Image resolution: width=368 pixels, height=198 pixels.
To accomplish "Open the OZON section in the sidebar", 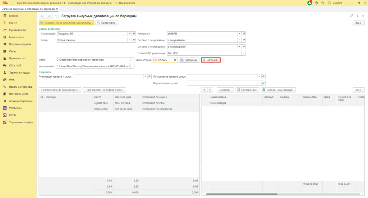I will (13, 115).
